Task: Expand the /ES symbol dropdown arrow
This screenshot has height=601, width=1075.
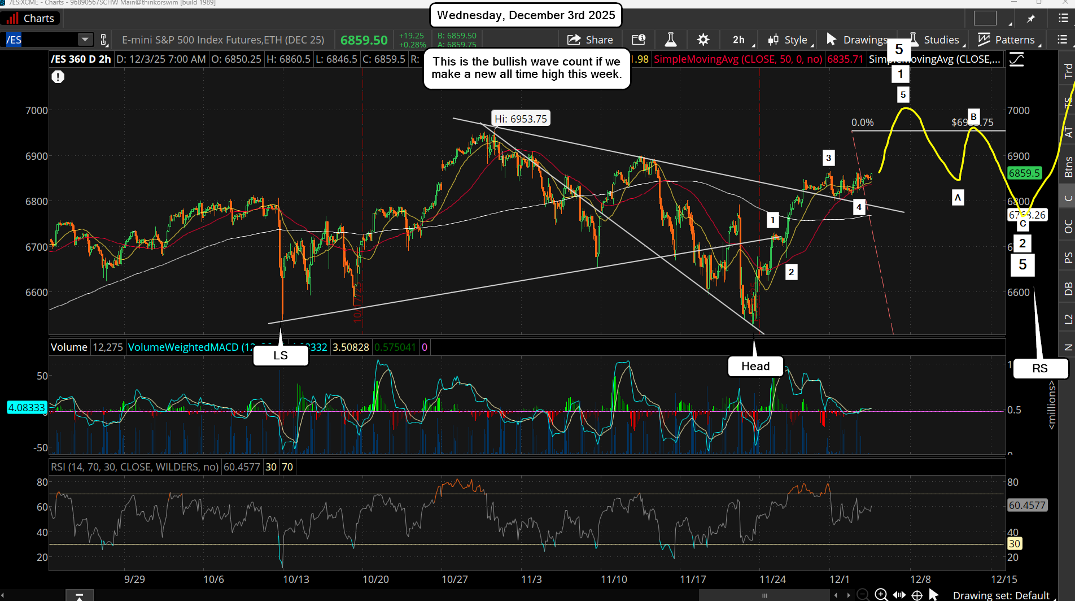Action: 85,40
